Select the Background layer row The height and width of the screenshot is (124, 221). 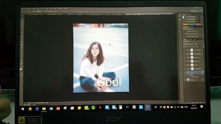click(x=194, y=80)
